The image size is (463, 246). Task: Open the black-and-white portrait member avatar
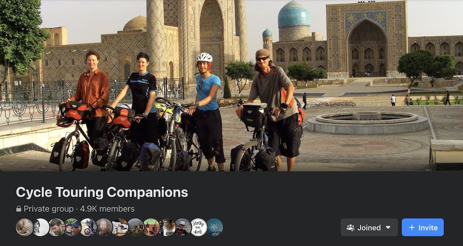[x=40, y=227]
